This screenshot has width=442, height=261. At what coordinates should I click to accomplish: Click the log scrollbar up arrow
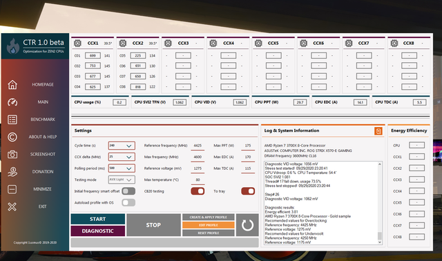coord(380,164)
